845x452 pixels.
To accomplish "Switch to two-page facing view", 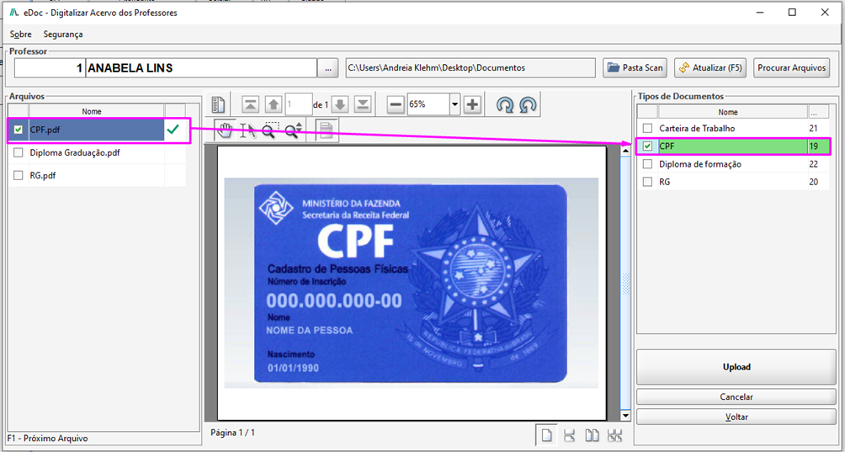I will click(592, 435).
